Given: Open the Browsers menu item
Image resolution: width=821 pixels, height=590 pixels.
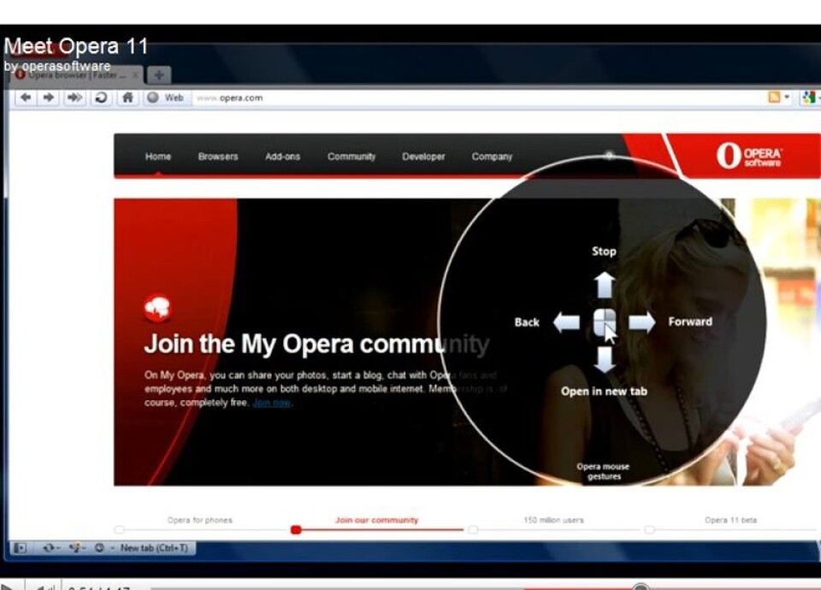Looking at the screenshot, I should (218, 156).
